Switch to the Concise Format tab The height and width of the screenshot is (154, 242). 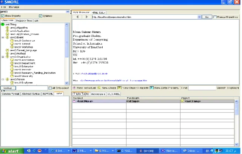tap(11, 94)
